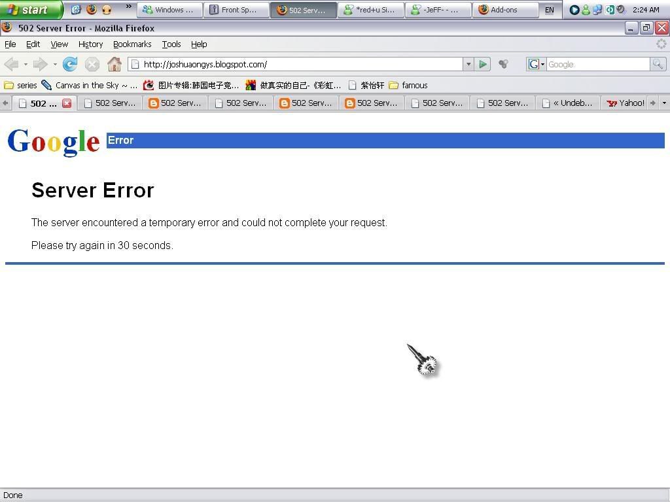This screenshot has height=502, width=670.
Task: Open the "紫怡轩" bookmark
Action: [366, 86]
